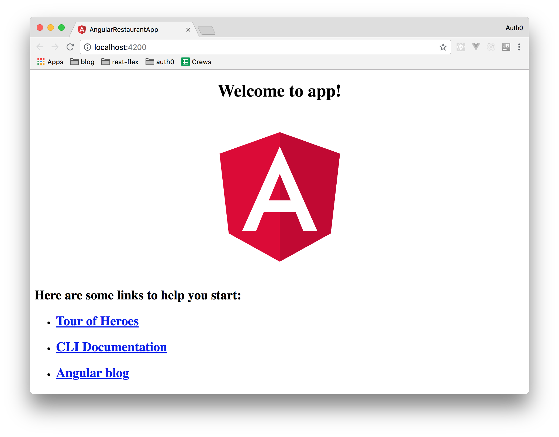Open the Apps grid shortcut
The image size is (559, 437).
click(50, 62)
